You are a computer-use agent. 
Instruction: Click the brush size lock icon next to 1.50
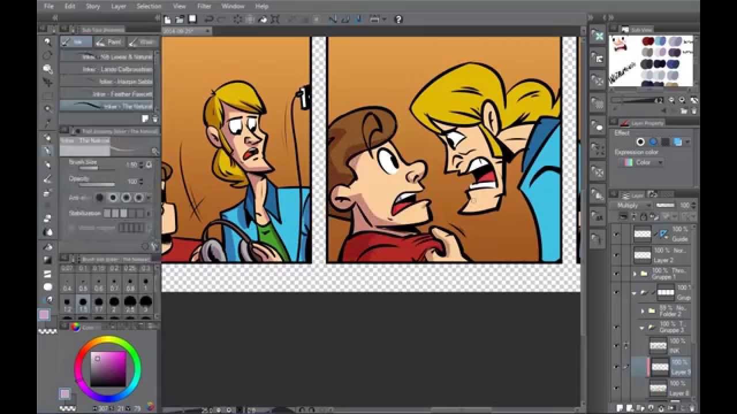click(x=149, y=164)
